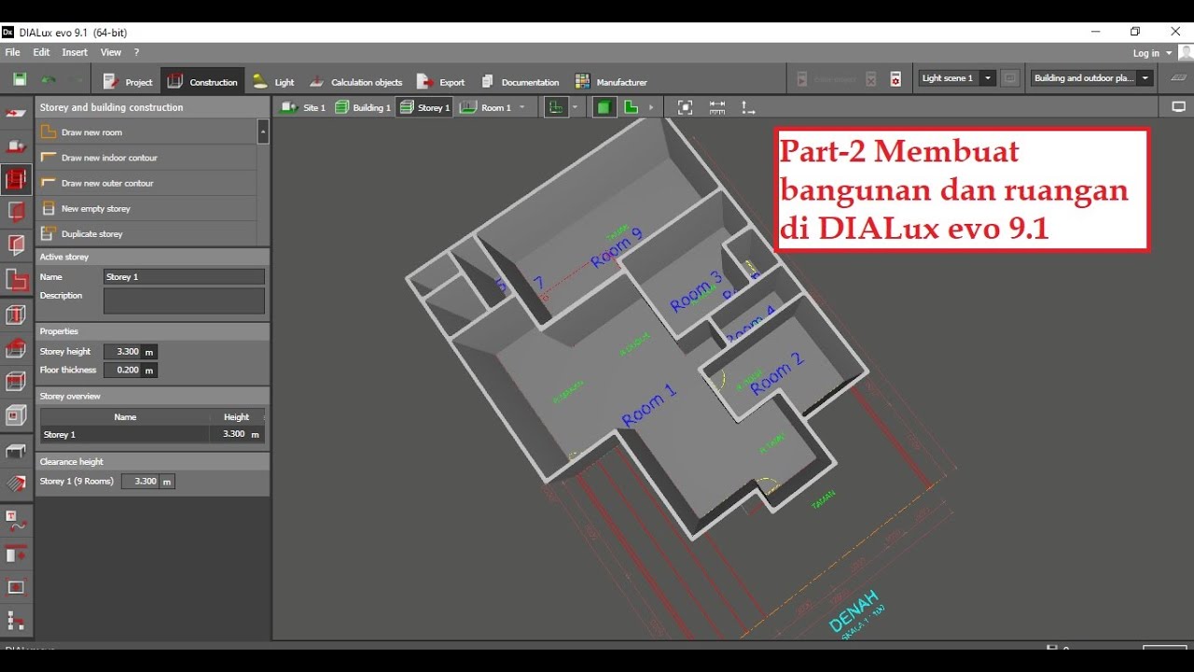The width and height of the screenshot is (1194, 672).
Task: Click the calculation settings icon with red gear
Action: click(895, 79)
